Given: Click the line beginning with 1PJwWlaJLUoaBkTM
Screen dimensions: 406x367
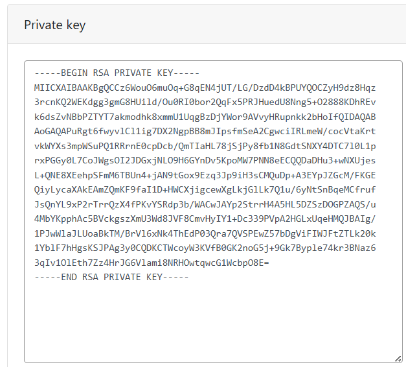Looking at the screenshot, I should [205, 233].
